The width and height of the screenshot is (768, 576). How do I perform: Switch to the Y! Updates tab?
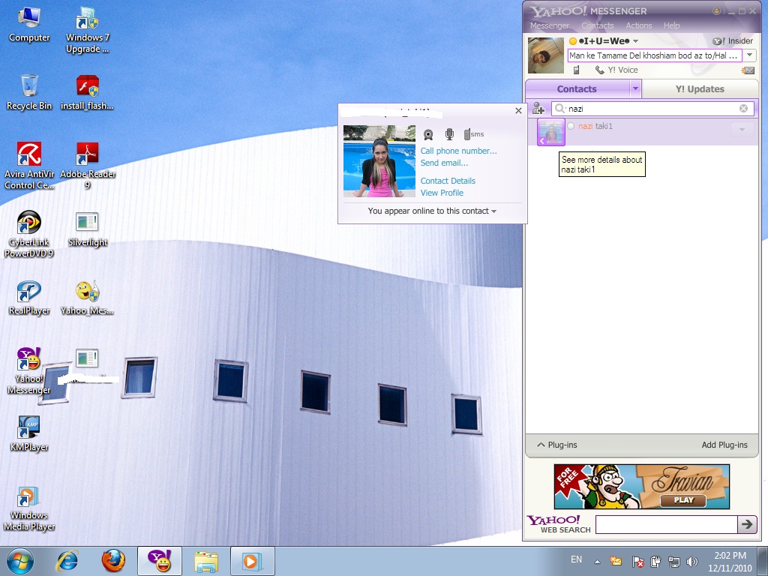point(700,88)
